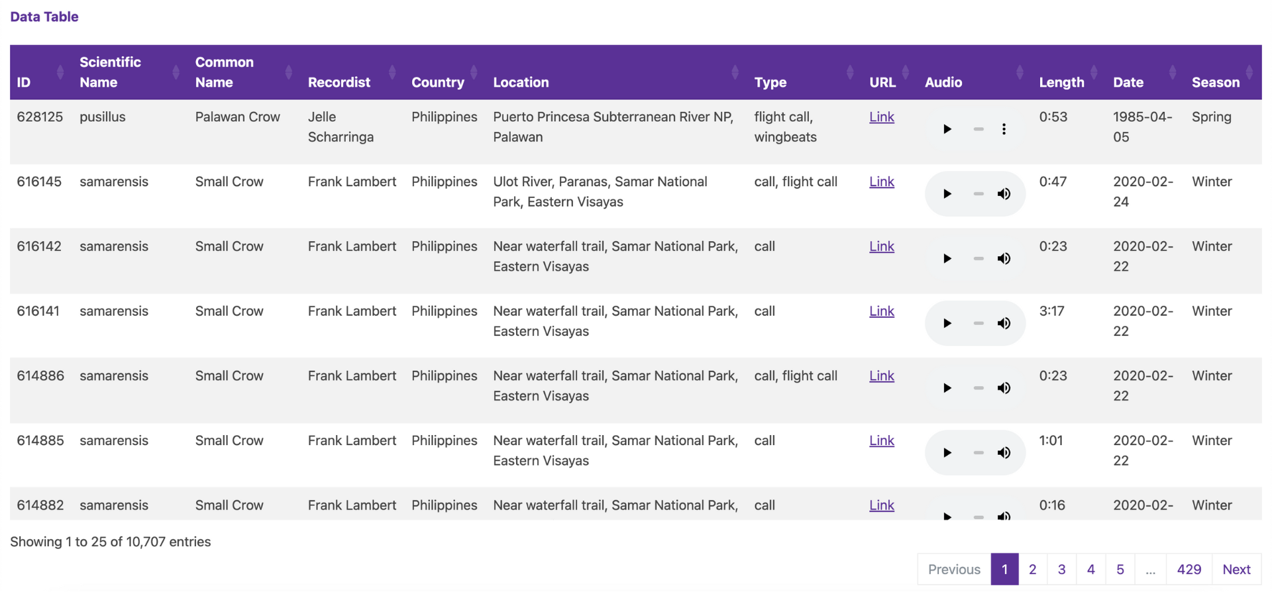Image resolution: width=1272 pixels, height=596 pixels.
Task: Play audio for recording 628125
Action: tap(947, 129)
